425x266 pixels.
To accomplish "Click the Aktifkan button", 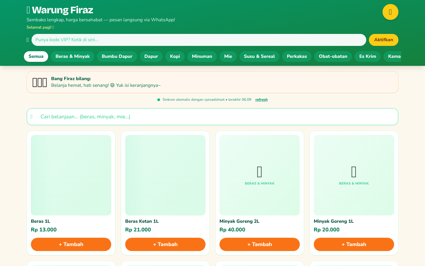I will click(383, 40).
